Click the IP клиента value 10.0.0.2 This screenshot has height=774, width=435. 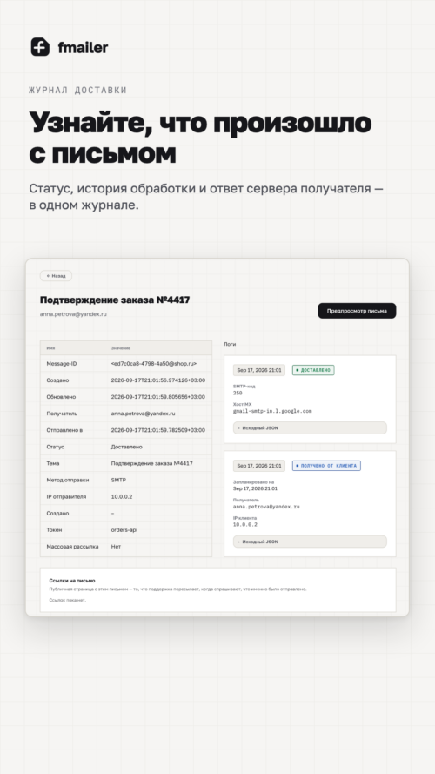(x=245, y=525)
